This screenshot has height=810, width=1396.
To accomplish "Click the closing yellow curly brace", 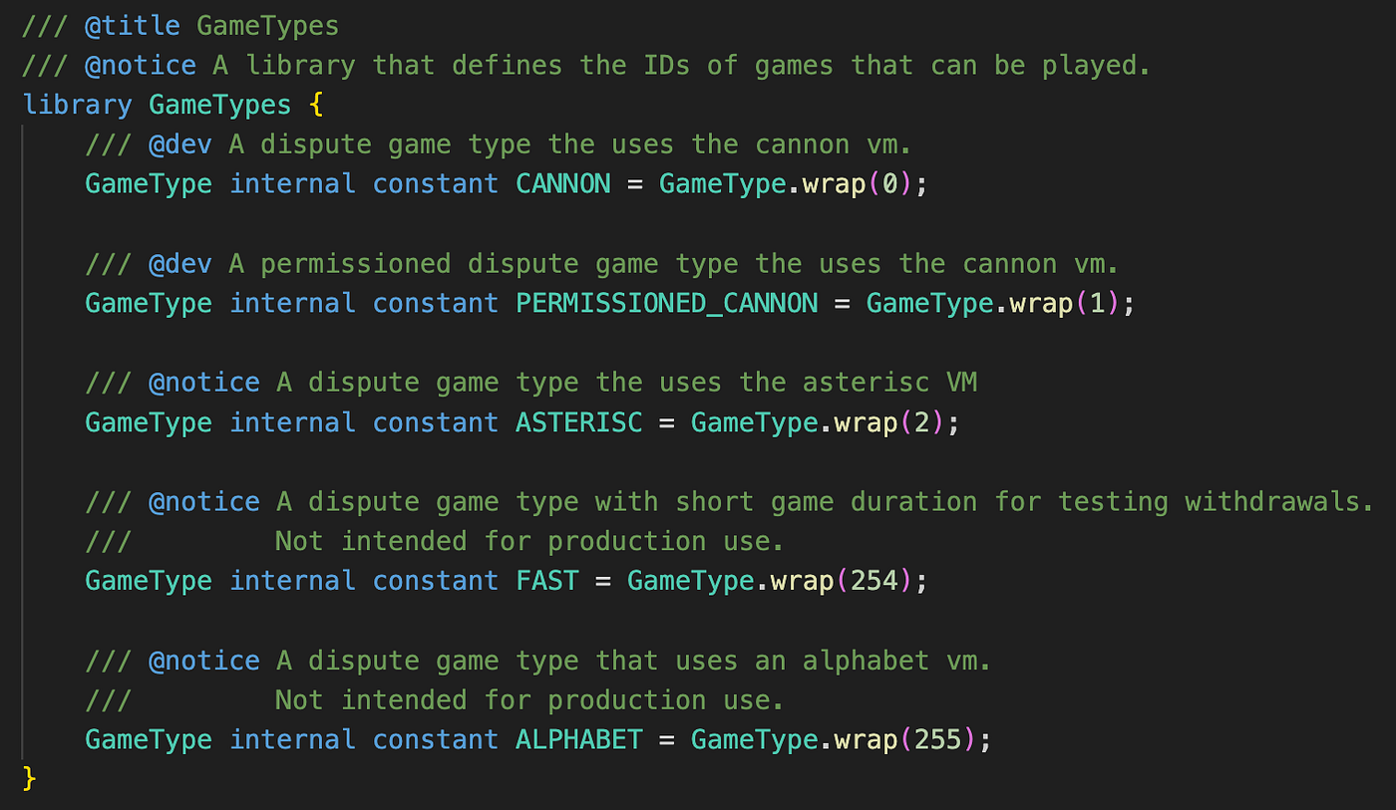I will pyautogui.click(x=29, y=778).
